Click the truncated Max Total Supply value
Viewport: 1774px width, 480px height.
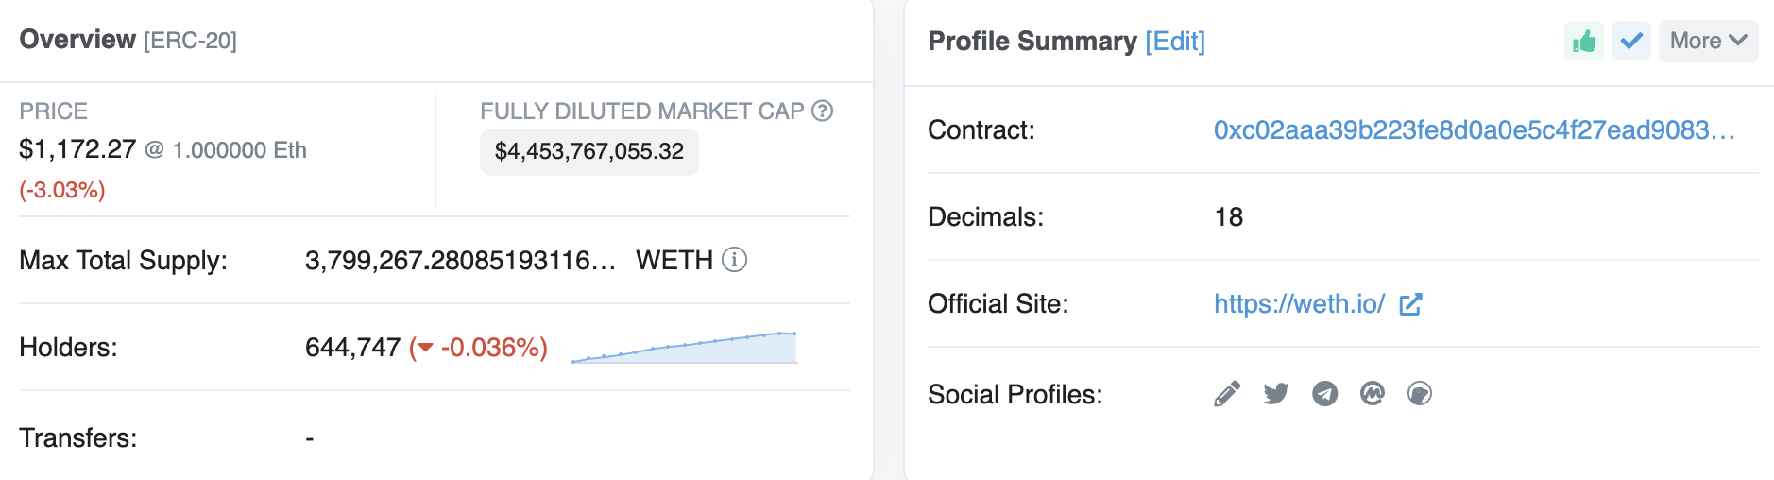[460, 261]
